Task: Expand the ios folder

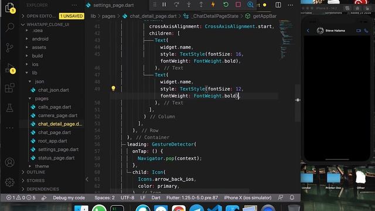Action: tap(35, 64)
